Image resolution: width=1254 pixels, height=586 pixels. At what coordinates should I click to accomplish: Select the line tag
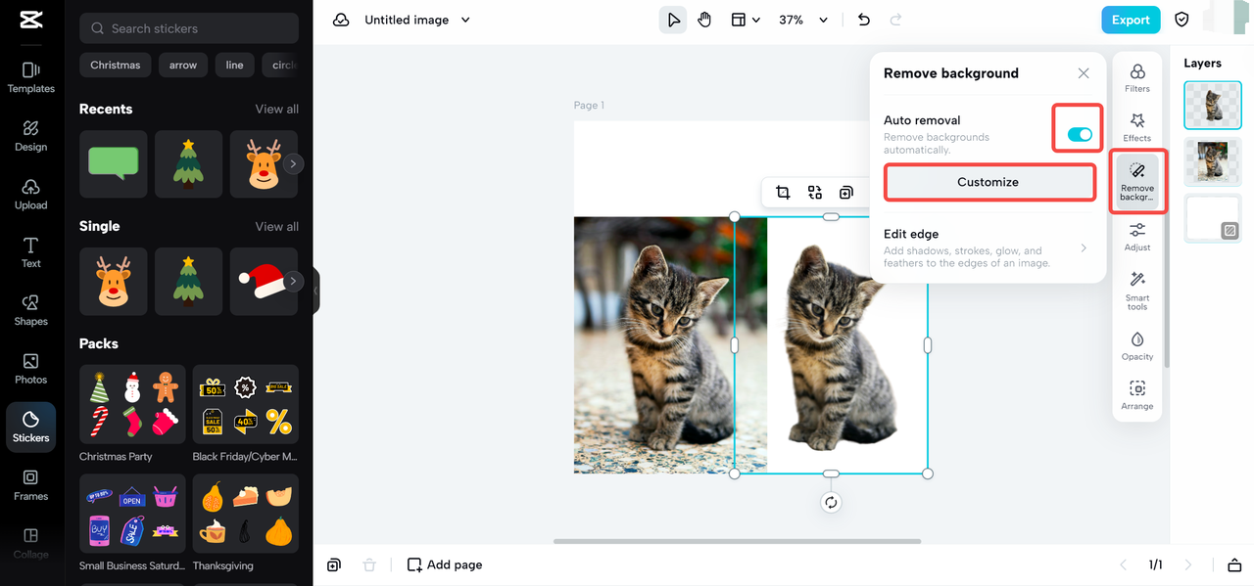235,65
